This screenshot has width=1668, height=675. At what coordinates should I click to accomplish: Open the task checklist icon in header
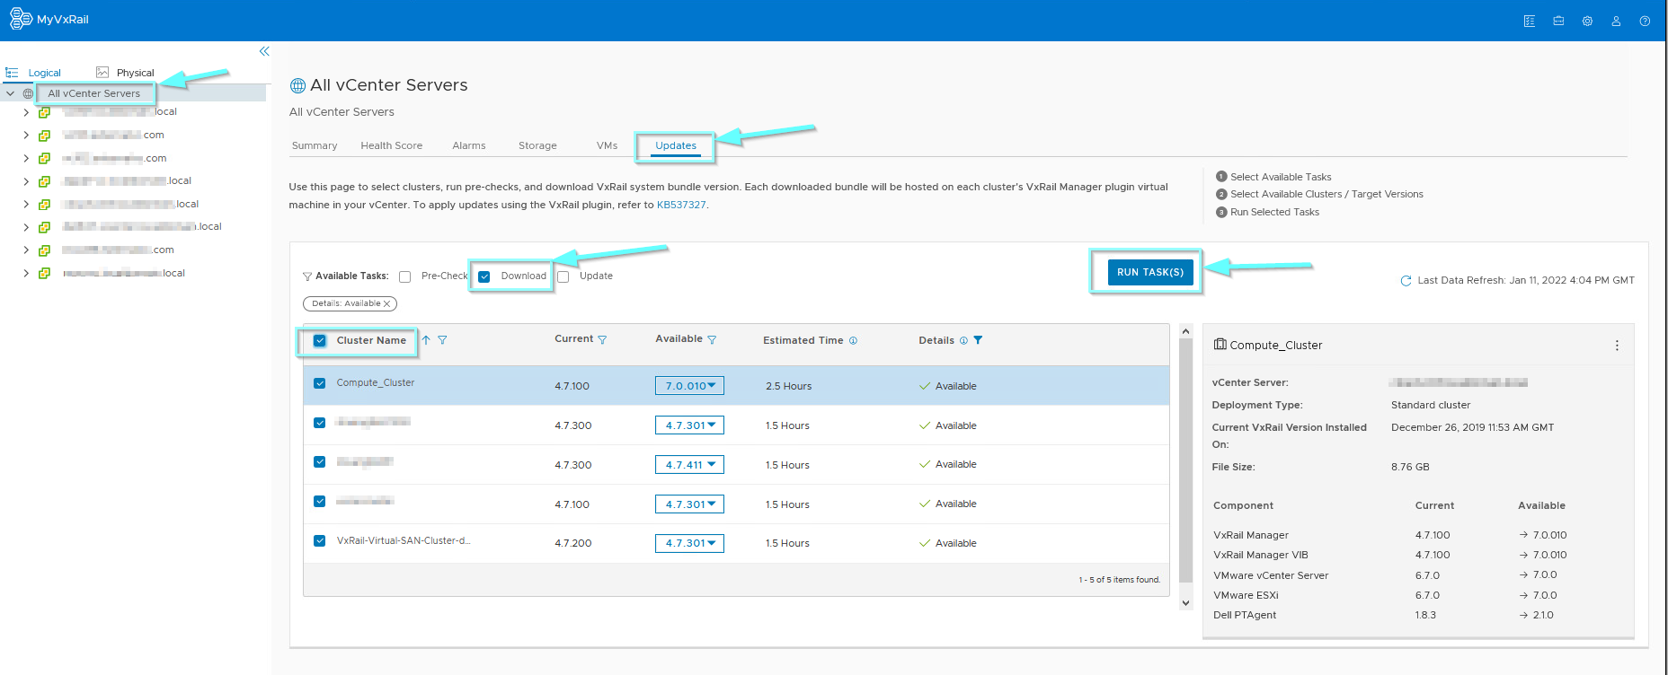click(1530, 21)
